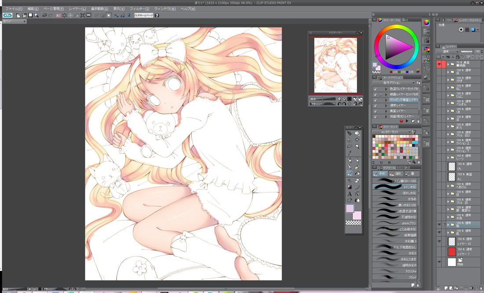Delete auto action with trash icon
The height and width of the screenshot is (293, 484).
(x=418, y=121)
